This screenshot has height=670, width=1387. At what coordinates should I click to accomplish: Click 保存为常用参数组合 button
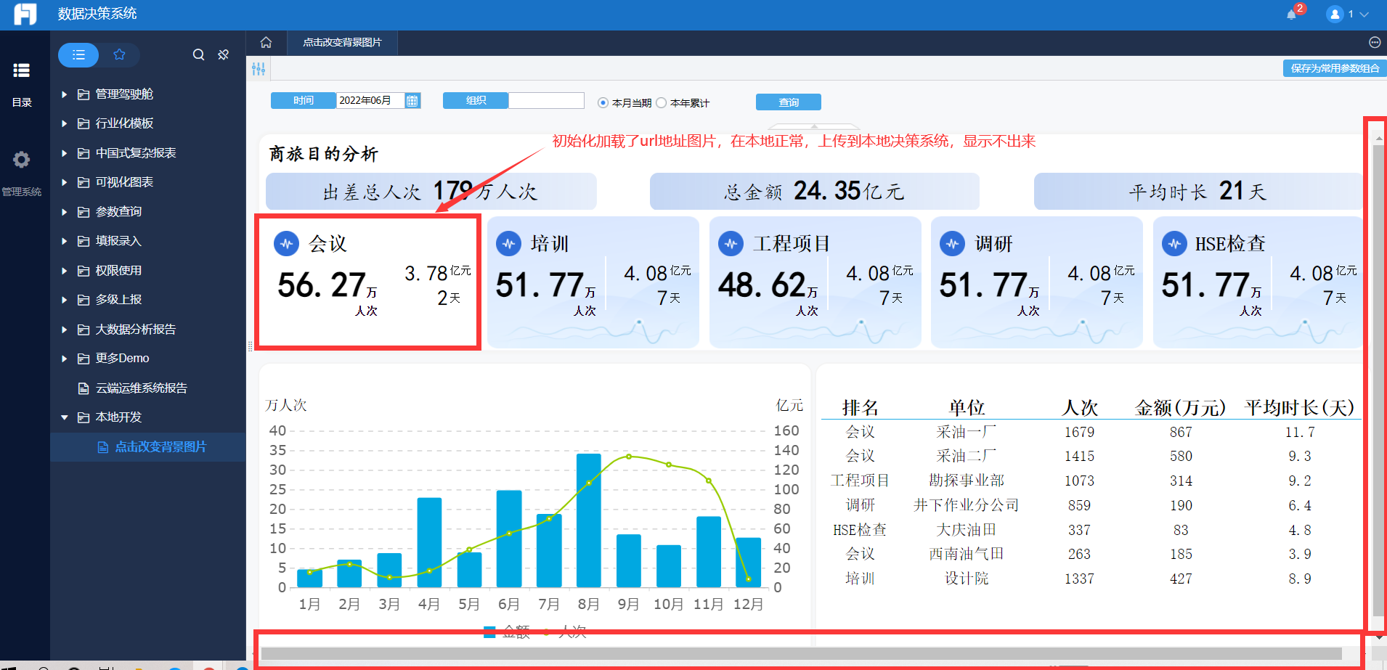tap(1335, 68)
